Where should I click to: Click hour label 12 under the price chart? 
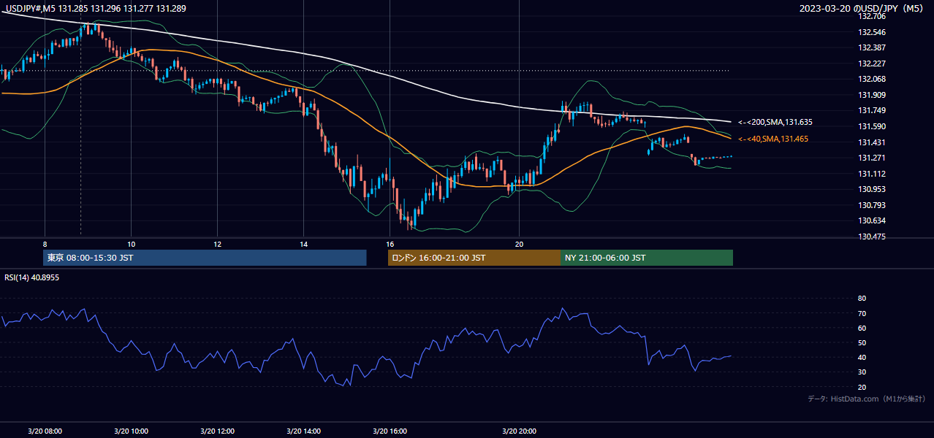point(217,244)
